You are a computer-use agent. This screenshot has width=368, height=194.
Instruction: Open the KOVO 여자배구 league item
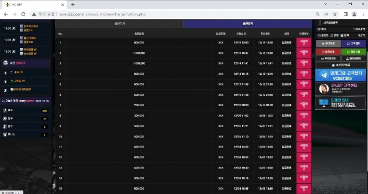[x=26, y=89]
